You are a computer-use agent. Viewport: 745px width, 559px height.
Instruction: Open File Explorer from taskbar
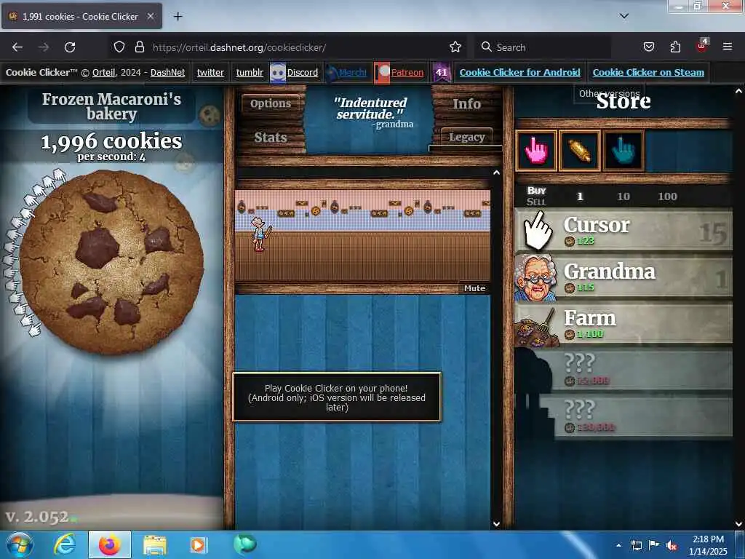tap(155, 545)
